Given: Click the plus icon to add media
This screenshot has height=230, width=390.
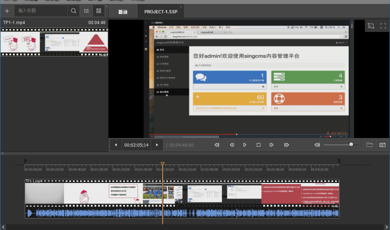Looking at the screenshot, I should pos(7,11).
